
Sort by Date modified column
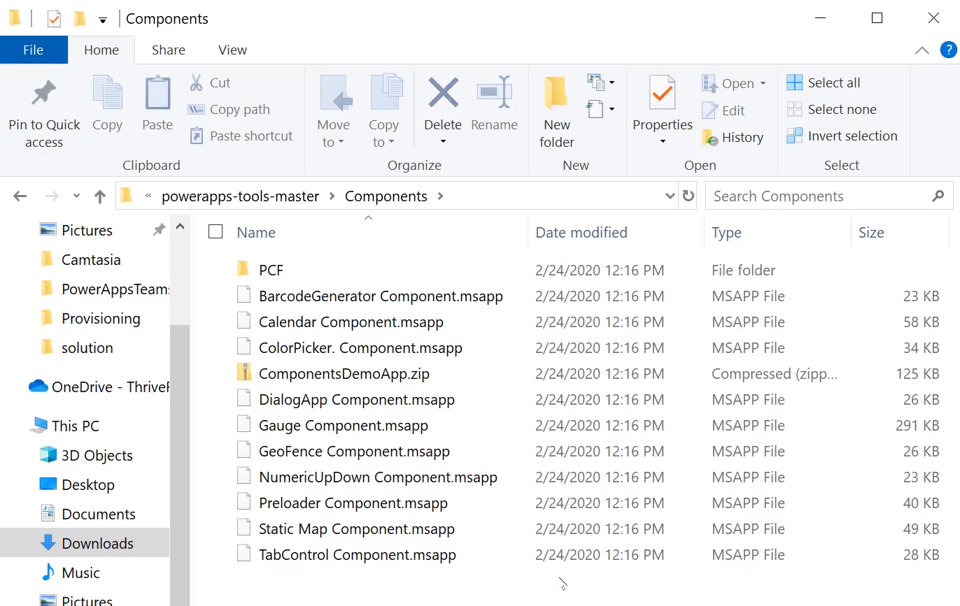pyautogui.click(x=581, y=232)
